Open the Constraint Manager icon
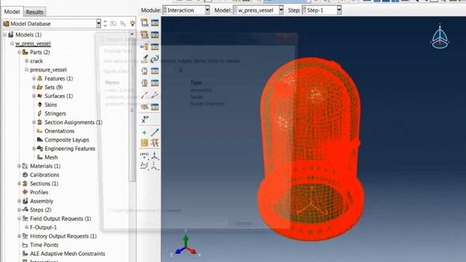Image resolution: width=466 pixels, height=262 pixels. coord(155,47)
